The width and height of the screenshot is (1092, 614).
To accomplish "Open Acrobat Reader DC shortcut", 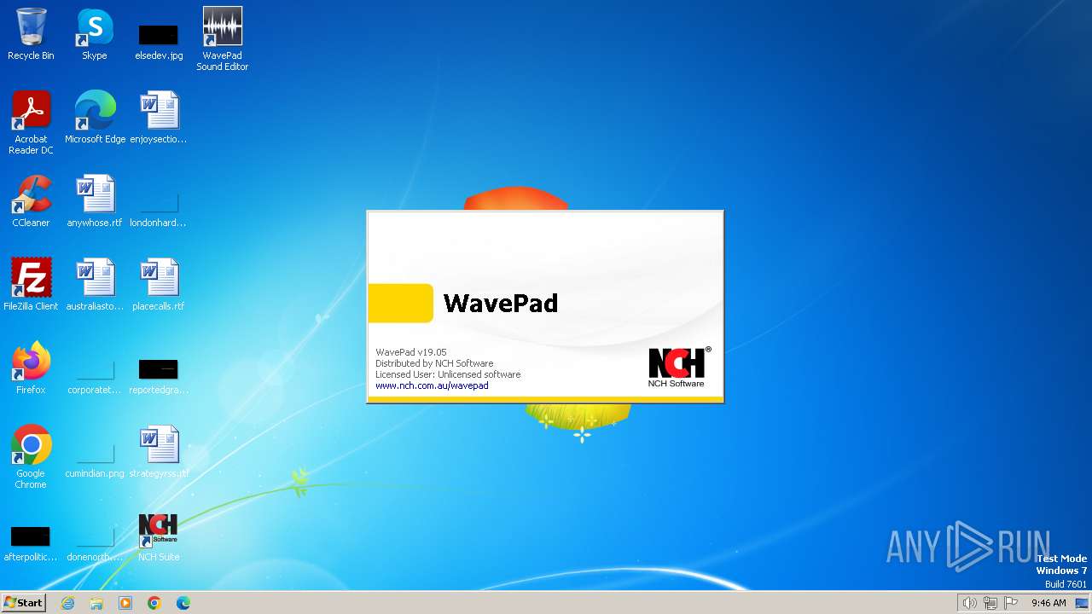I will tap(31, 123).
